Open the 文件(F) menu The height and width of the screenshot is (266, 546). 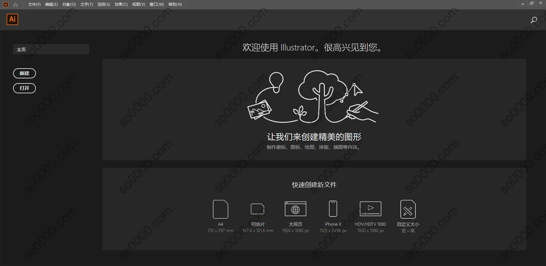(x=34, y=4)
